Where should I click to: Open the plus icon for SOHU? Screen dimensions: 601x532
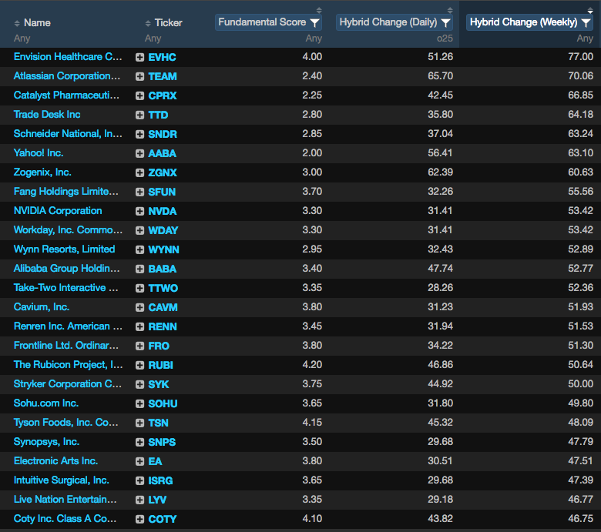[140, 403]
